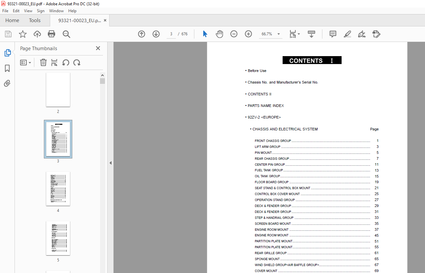The width and height of the screenshot is (425, 273).
Task: Collapse the navigation pane with the arrow
Action: pyautogui.click(x=111, y=163)
